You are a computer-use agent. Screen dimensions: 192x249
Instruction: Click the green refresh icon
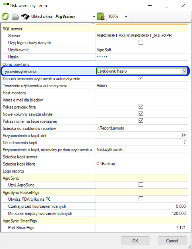click(5, 16)
